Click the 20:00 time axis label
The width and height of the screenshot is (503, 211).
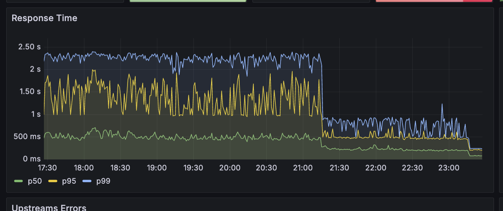(230, 168)
